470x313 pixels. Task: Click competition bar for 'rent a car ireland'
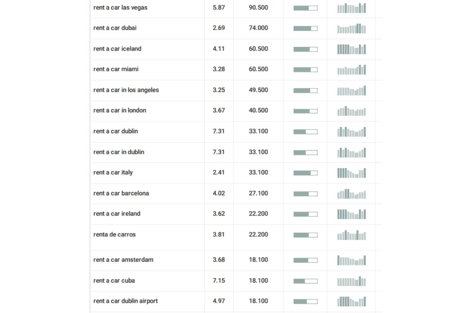305,214
